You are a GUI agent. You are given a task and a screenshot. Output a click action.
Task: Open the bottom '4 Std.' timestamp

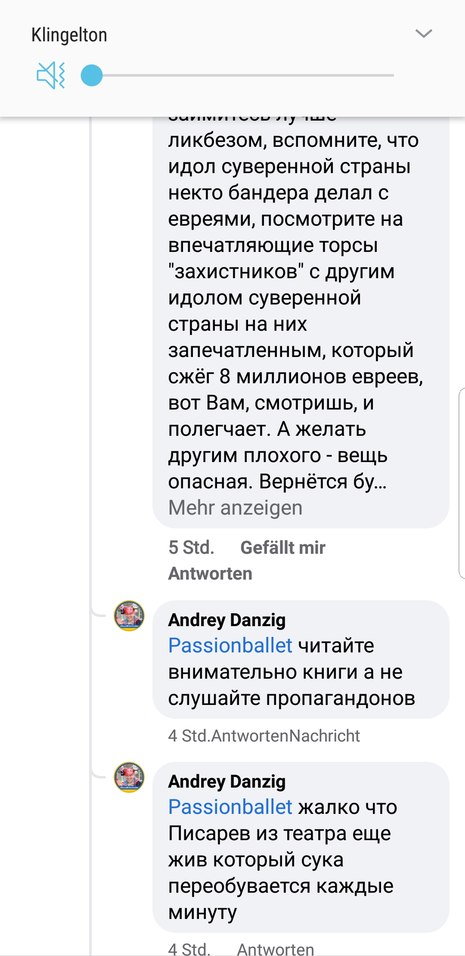point(189,949)
